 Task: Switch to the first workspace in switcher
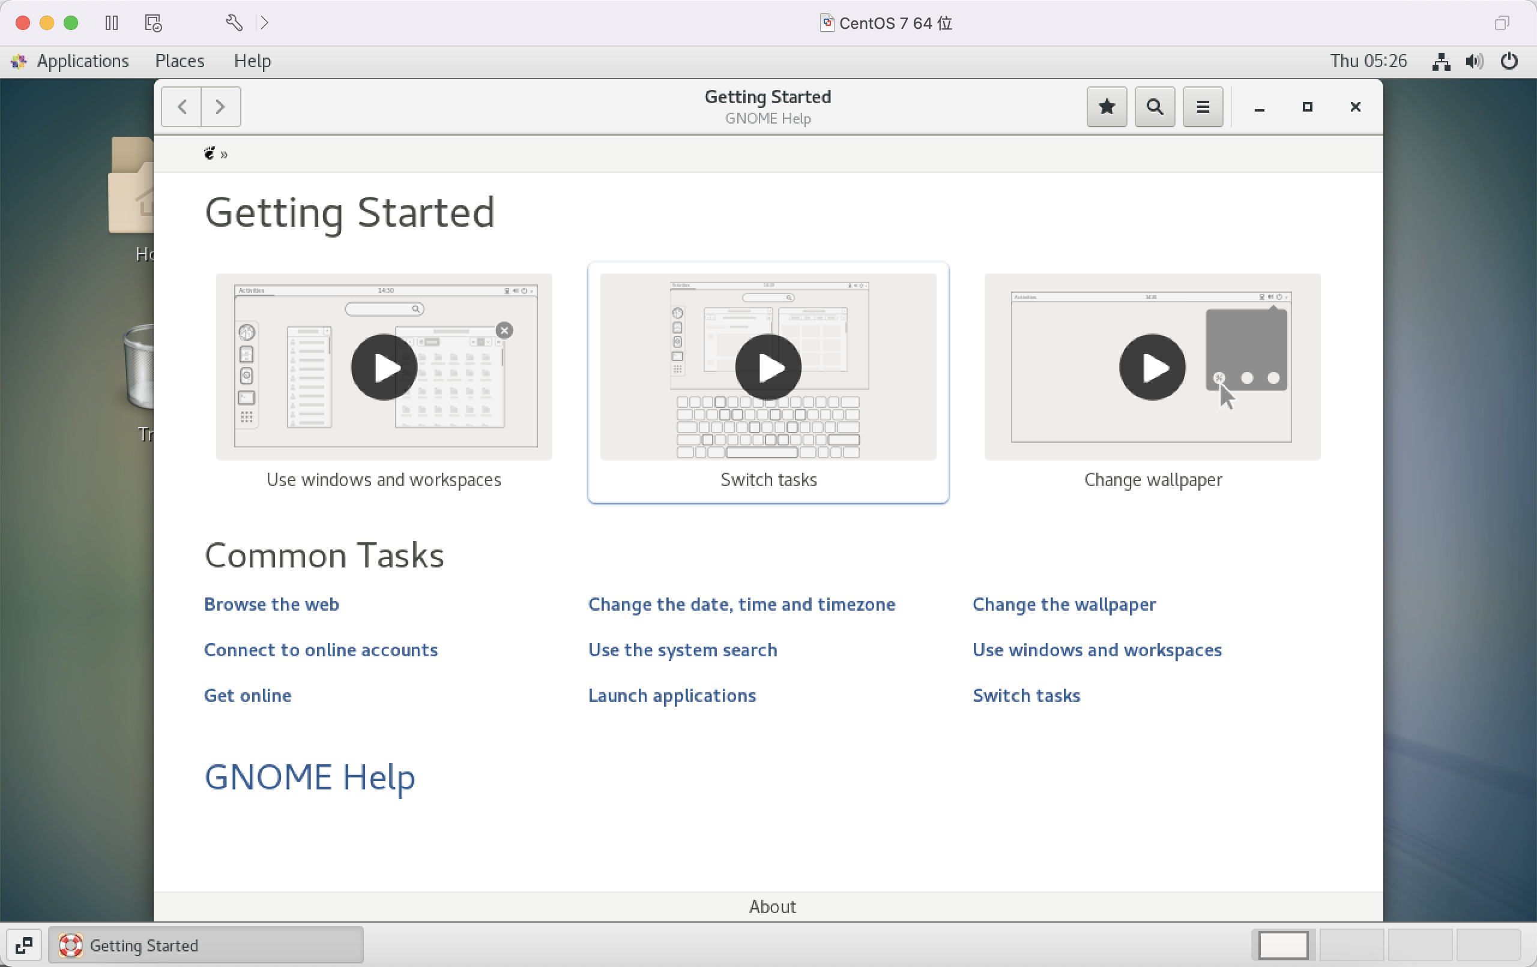(1283, 945)
